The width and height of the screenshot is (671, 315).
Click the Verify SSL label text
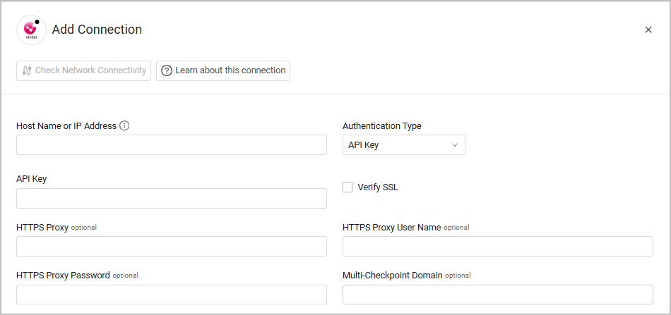(378, 187)
